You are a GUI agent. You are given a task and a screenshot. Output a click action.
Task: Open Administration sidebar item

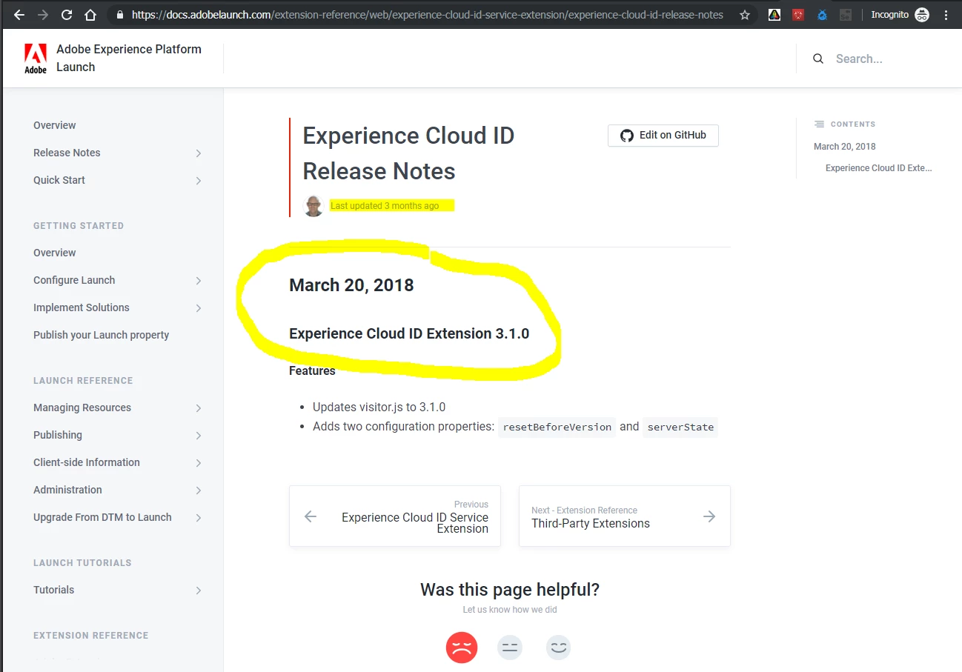pos(67,490)
